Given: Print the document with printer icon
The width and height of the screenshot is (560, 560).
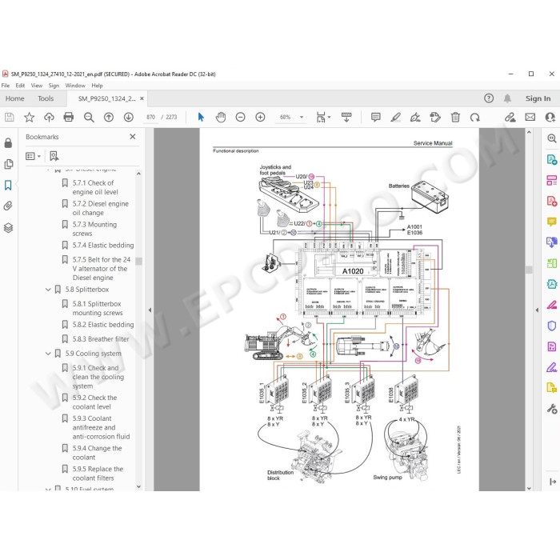Looking at the screenshot, I should 69,117.
